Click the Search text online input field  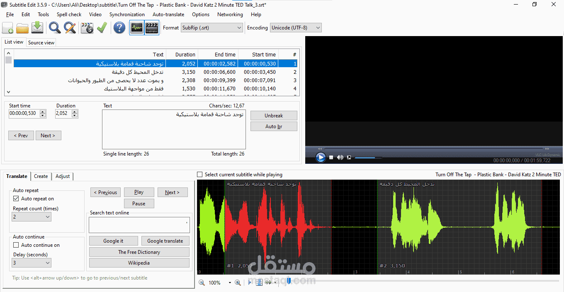(x=139, y=225)
